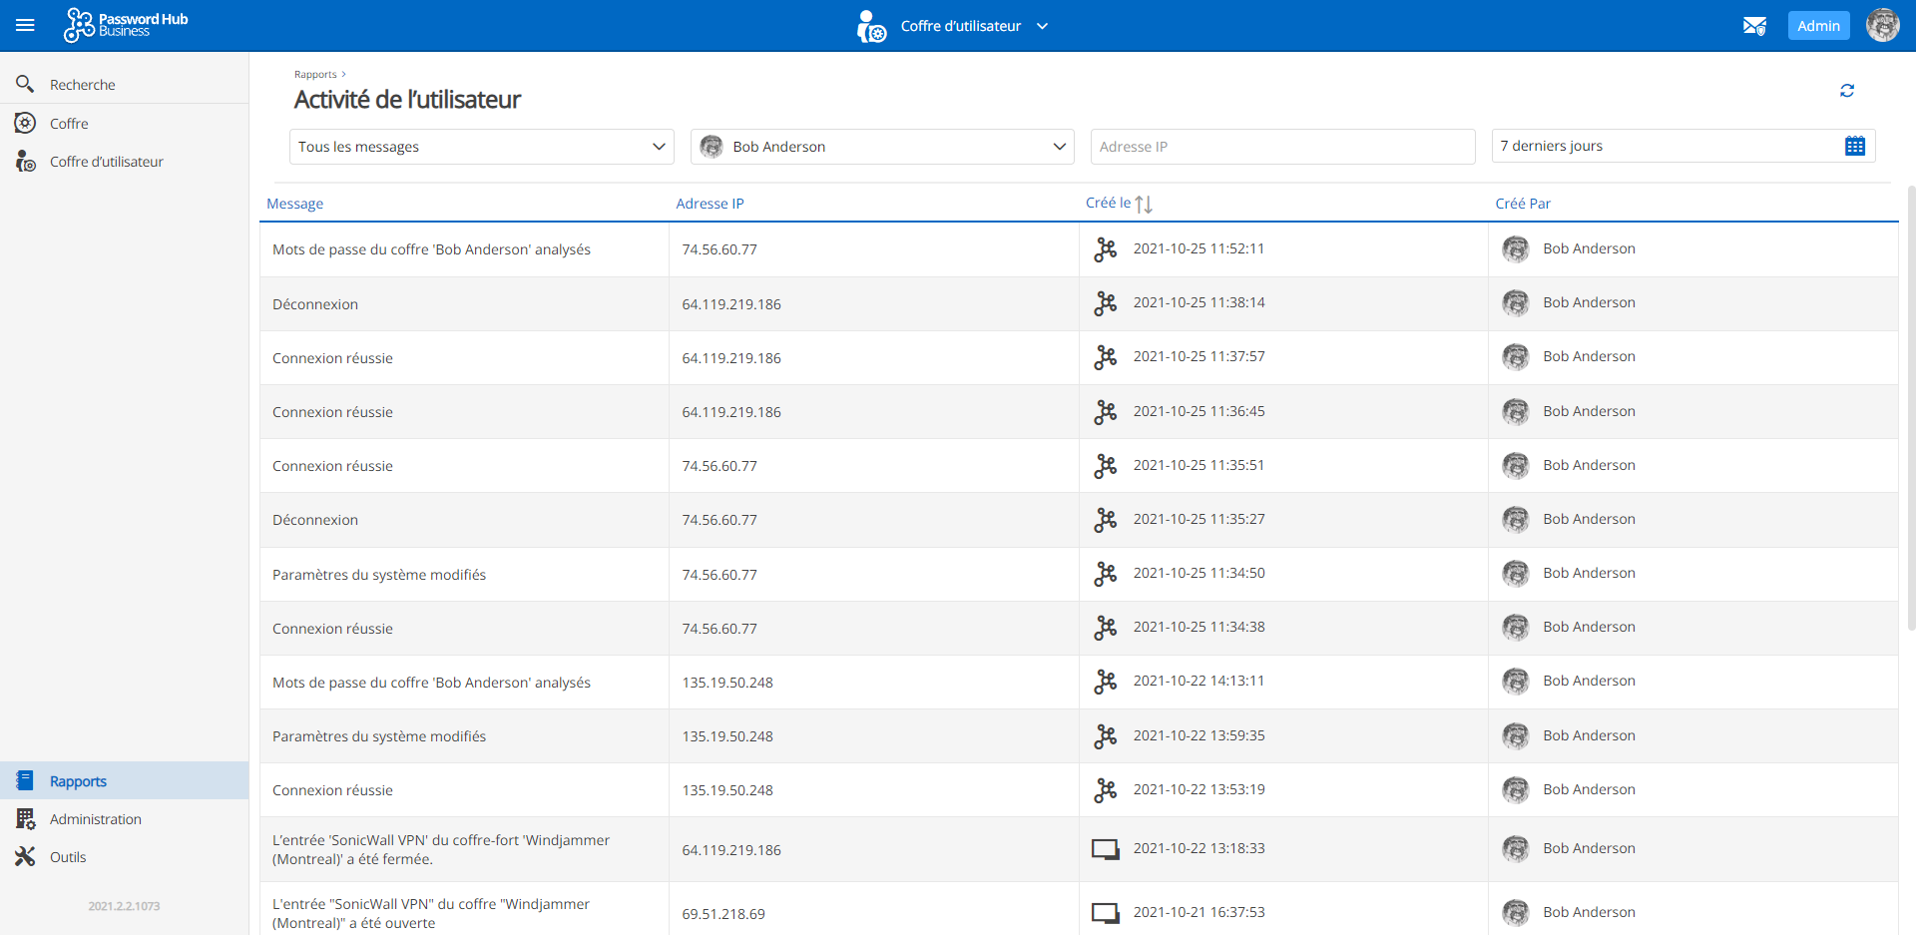Click the Recherche magnifier icon in sidebar
1916x935 pixels.
(25, 85)
